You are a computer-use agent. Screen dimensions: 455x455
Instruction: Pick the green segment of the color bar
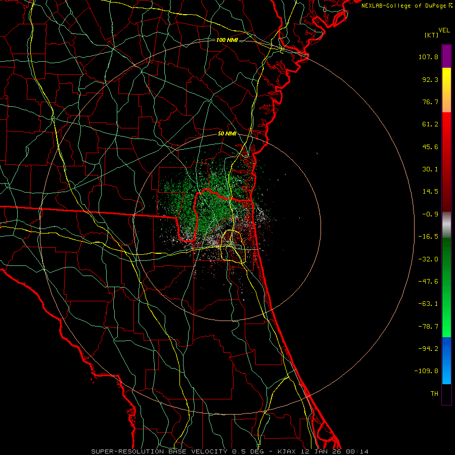446,287
